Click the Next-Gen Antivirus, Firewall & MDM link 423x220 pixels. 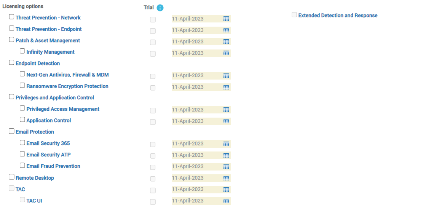[x=67, y=75]
